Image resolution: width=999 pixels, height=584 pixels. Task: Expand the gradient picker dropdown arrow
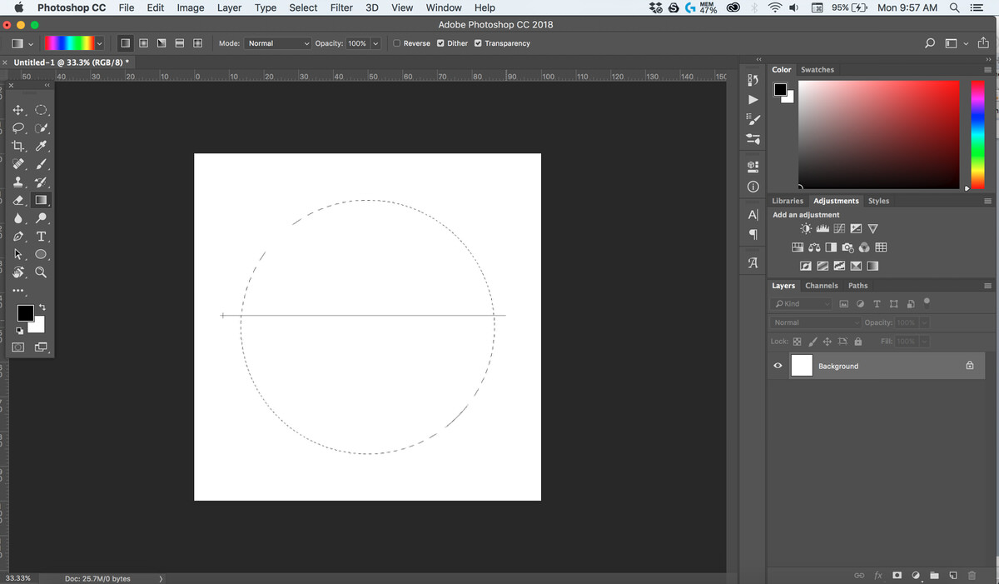(x=100, y=43)
